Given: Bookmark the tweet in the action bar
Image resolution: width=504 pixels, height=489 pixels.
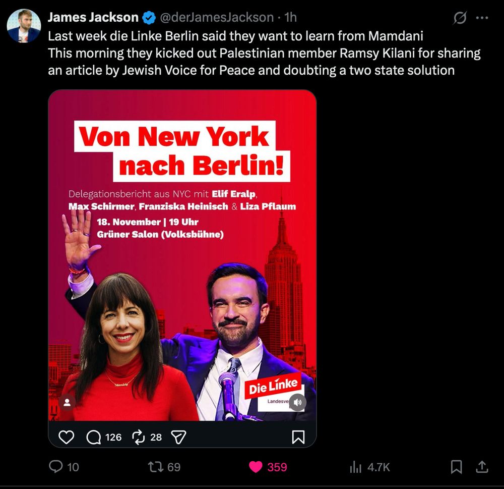Looking at the screenshot, I should pyautogui.click(x=456, y=467).
